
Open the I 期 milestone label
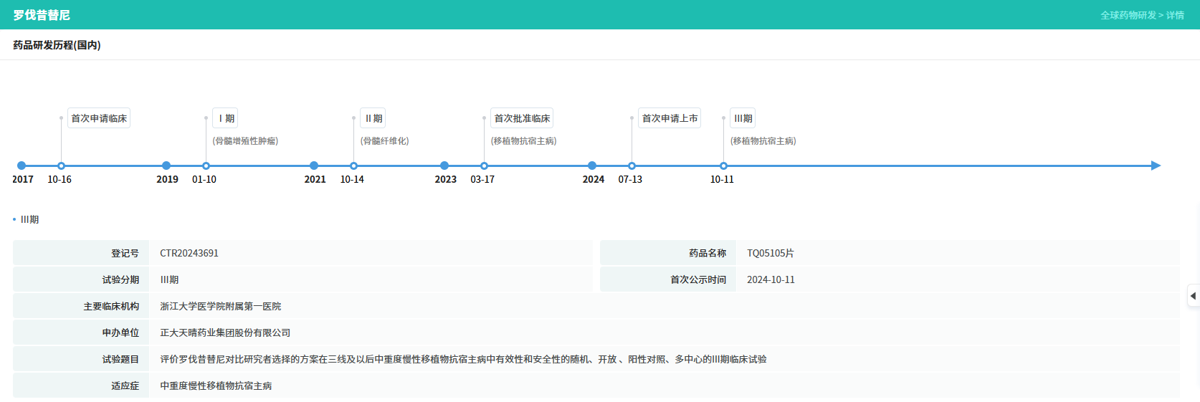pos(226,118)
